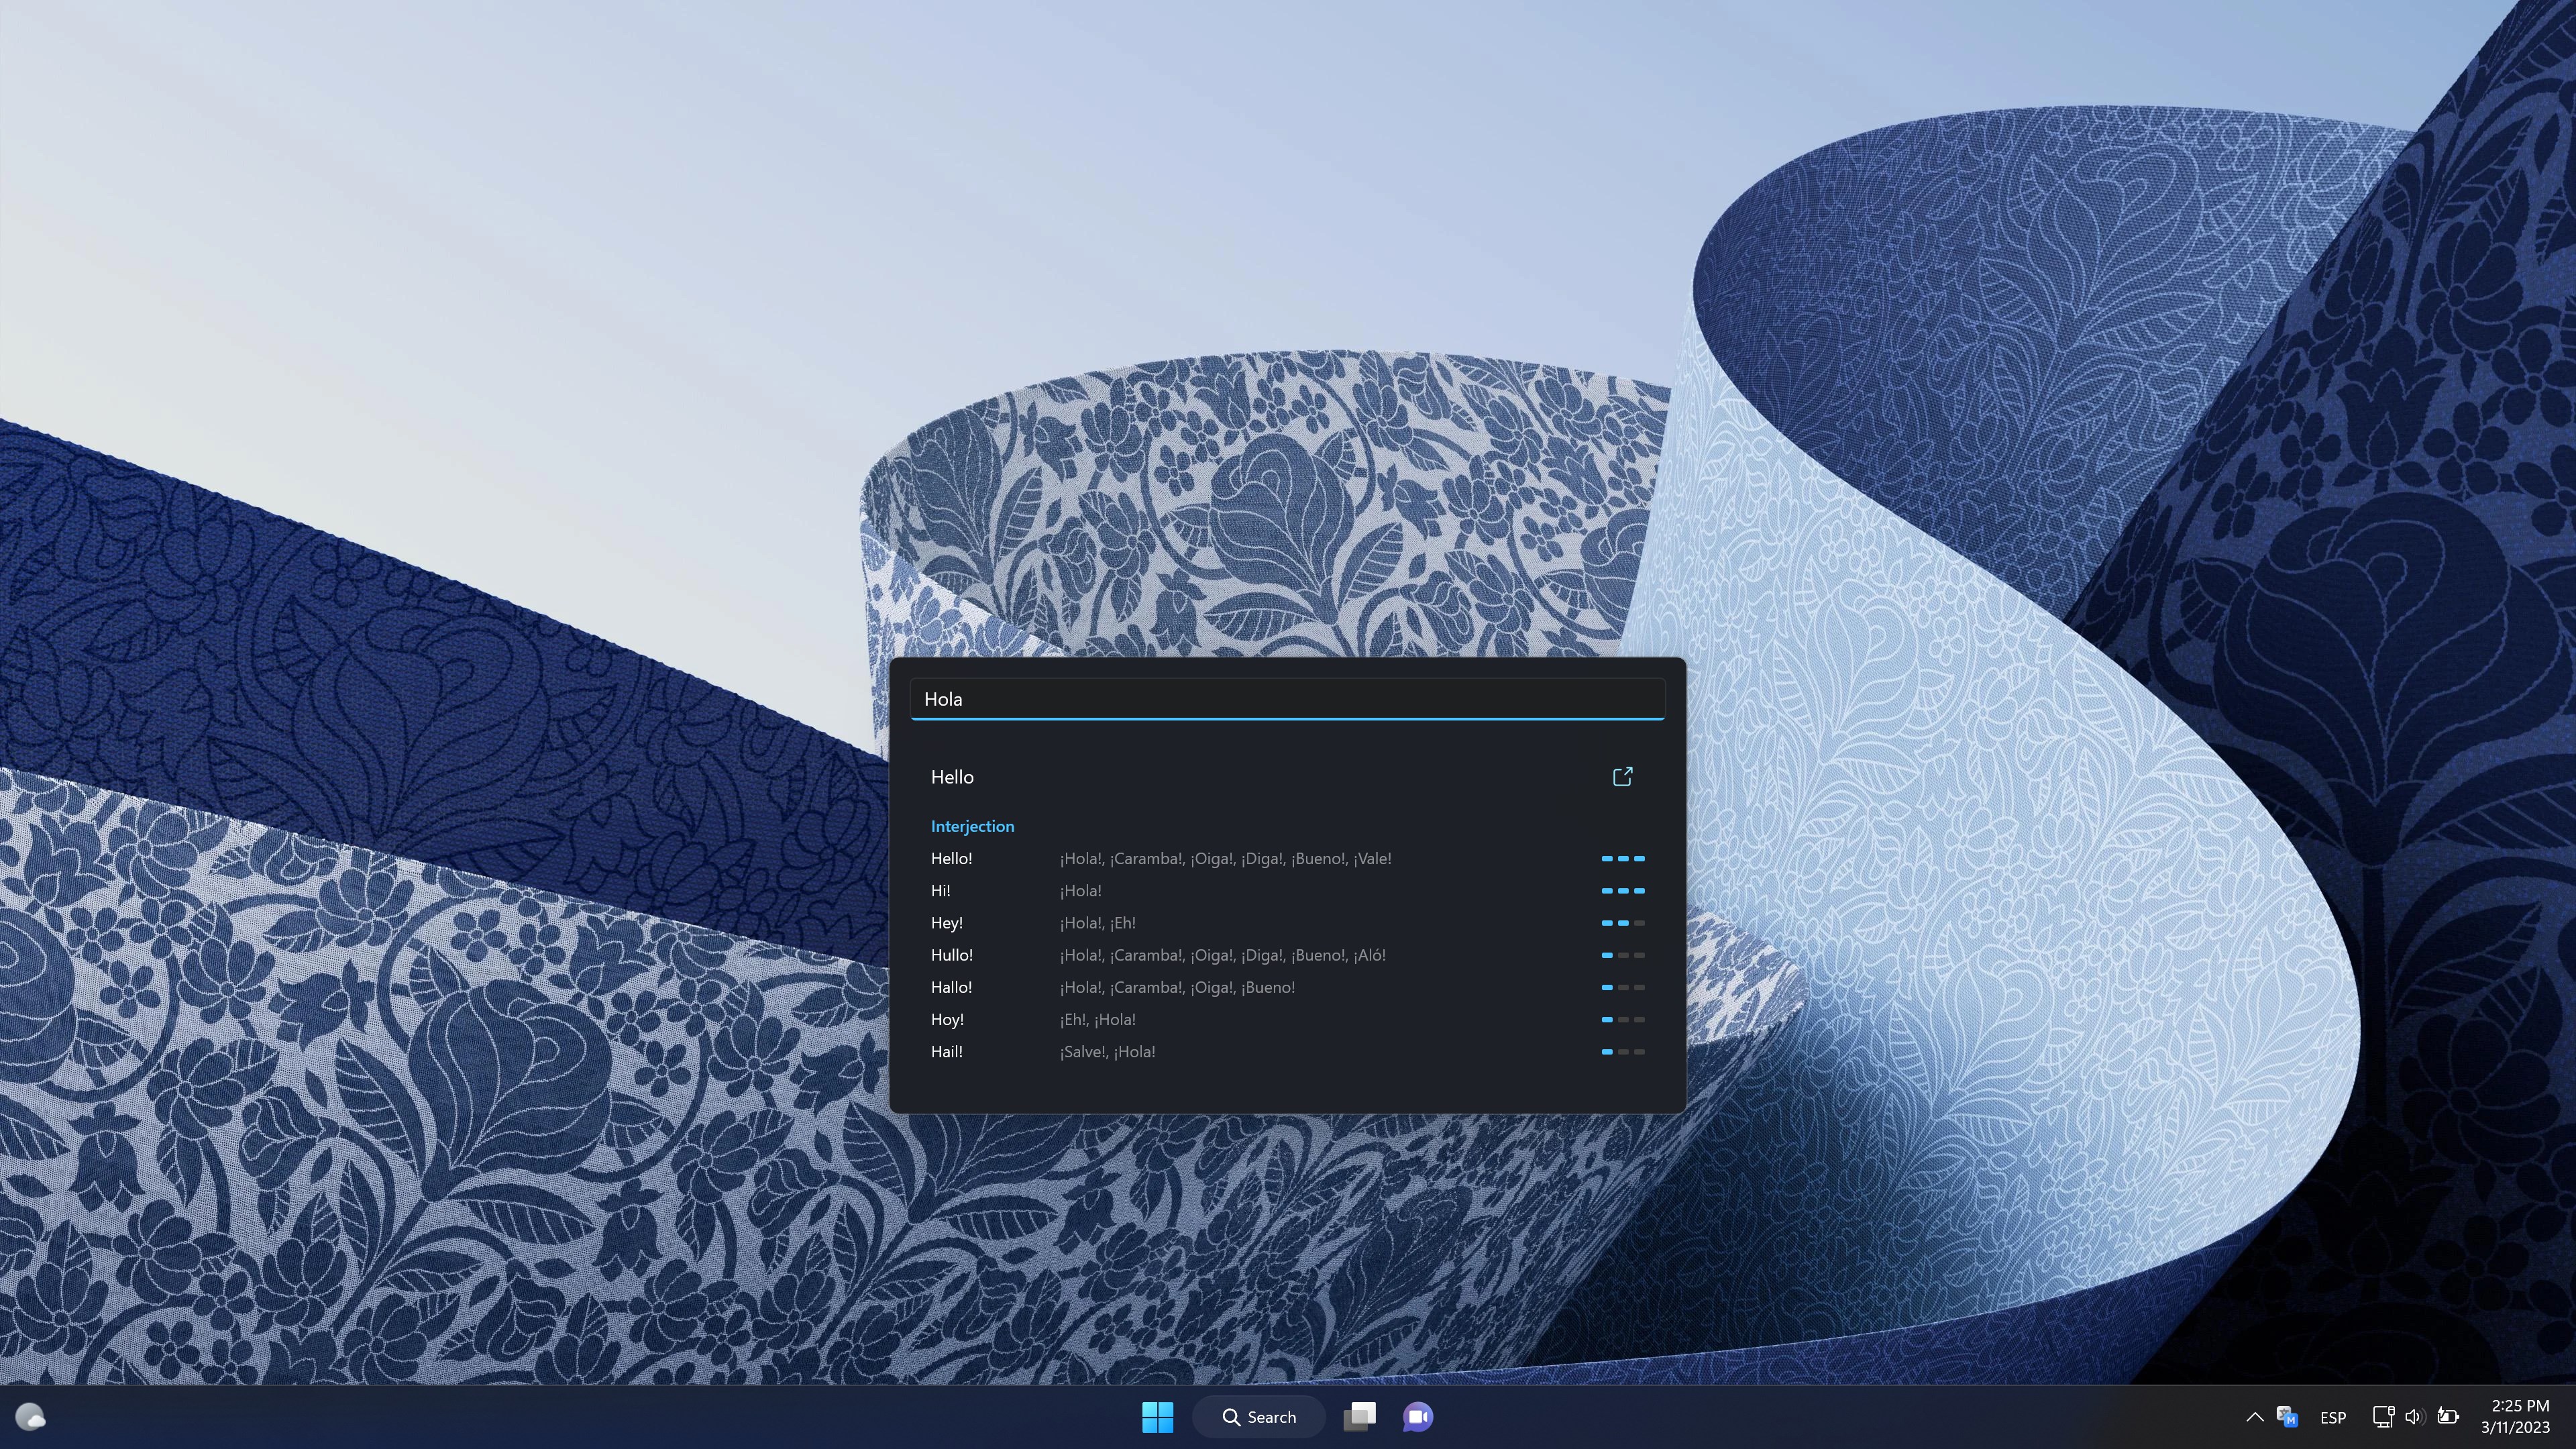Screen dimensions: 2576x1449
Task: Open the weather widget icon
Action: point(30,1417)
